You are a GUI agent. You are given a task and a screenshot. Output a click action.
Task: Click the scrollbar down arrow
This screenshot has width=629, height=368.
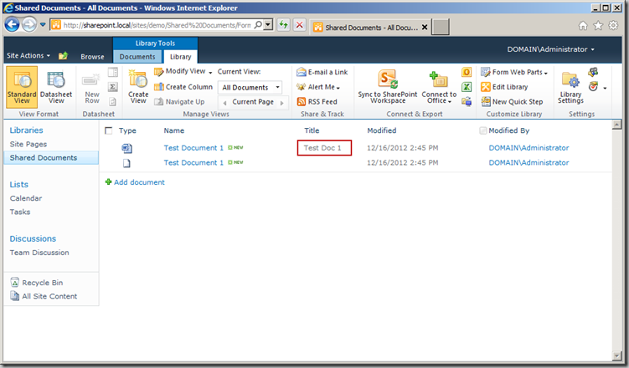616,355
